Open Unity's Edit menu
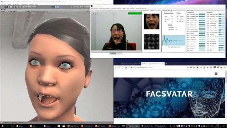227x128 pixels. [x=5, y=4]
